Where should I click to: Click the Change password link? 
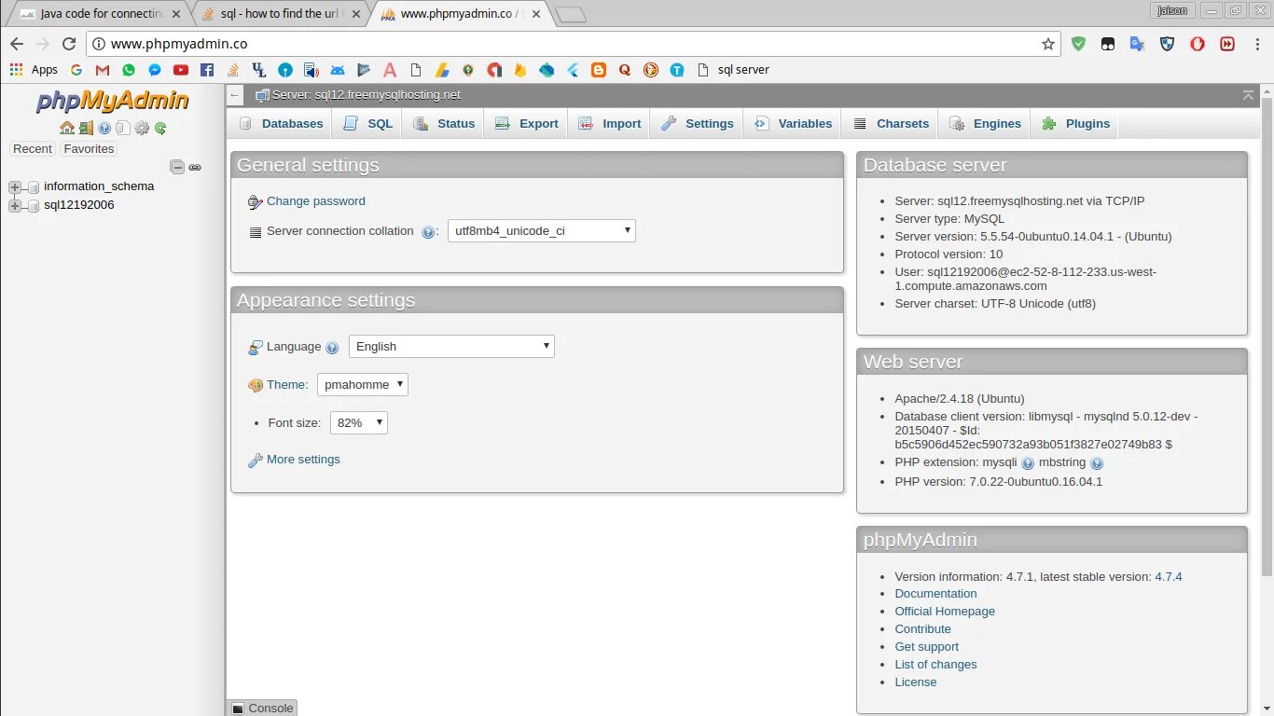(315, 201)
